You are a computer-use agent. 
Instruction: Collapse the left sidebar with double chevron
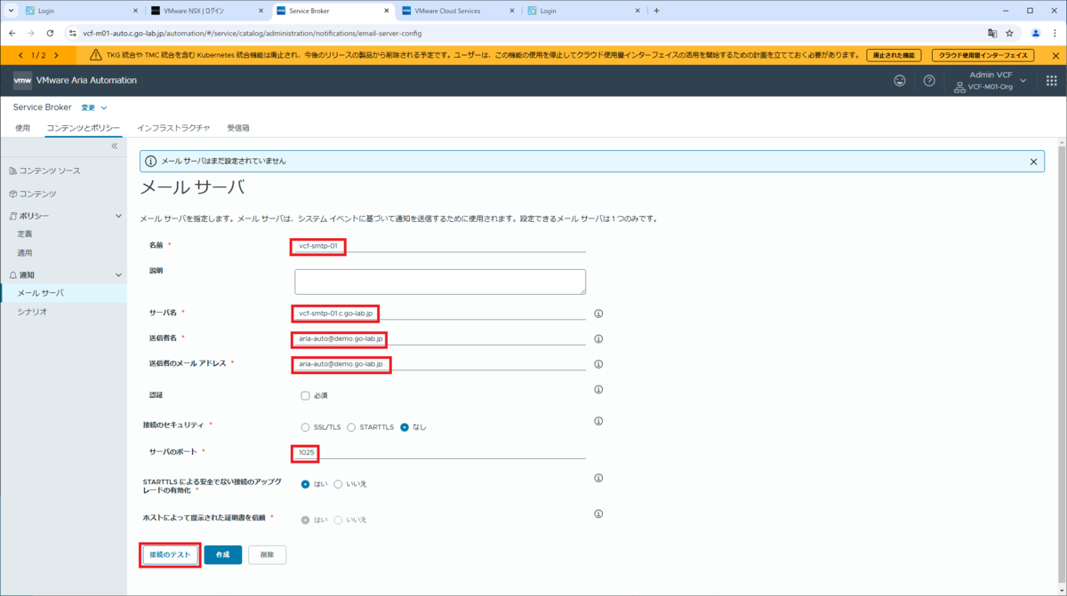[115, 146]
